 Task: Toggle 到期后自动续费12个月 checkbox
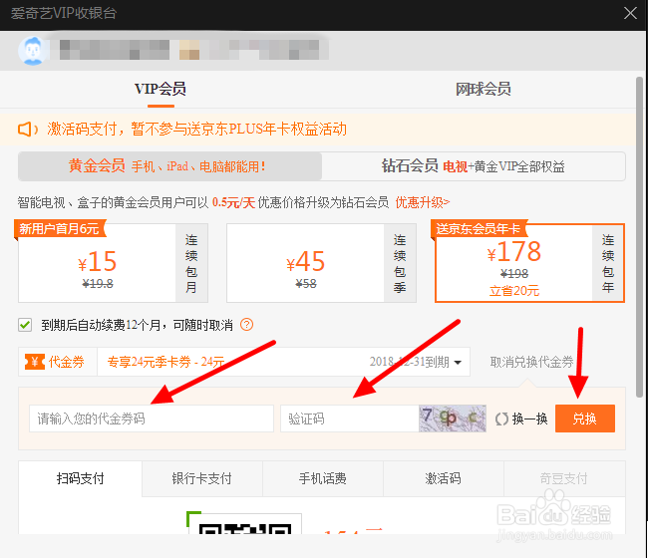[25, 325]
